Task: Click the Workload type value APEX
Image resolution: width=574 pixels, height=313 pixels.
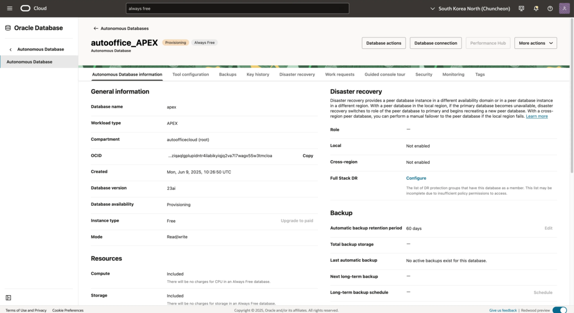Action: pyautogui.click(x=172, y=123)
